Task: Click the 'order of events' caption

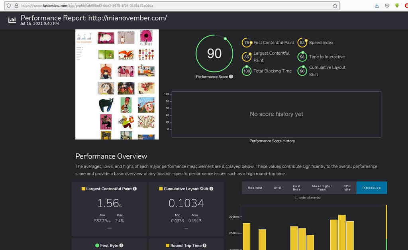Action: pos(308,198)
